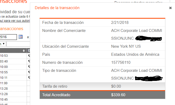Select the phone icon in the 10:11 row
Screen dimensions: 175x105
click(29, 77)
